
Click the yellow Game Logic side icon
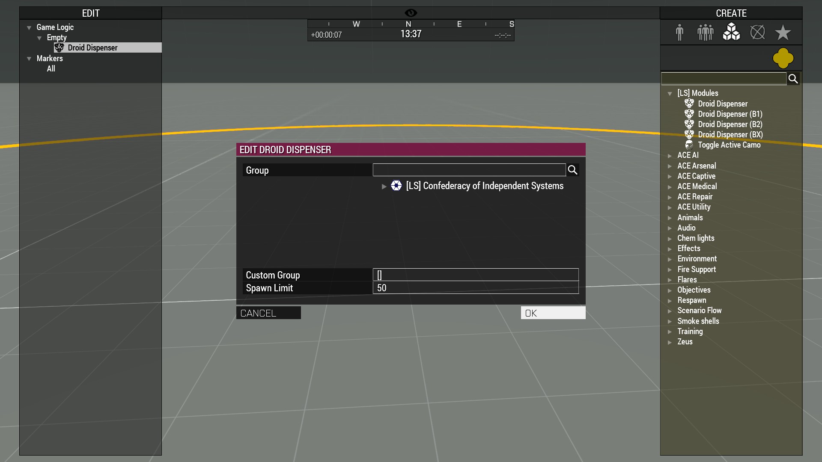[783, 58]
